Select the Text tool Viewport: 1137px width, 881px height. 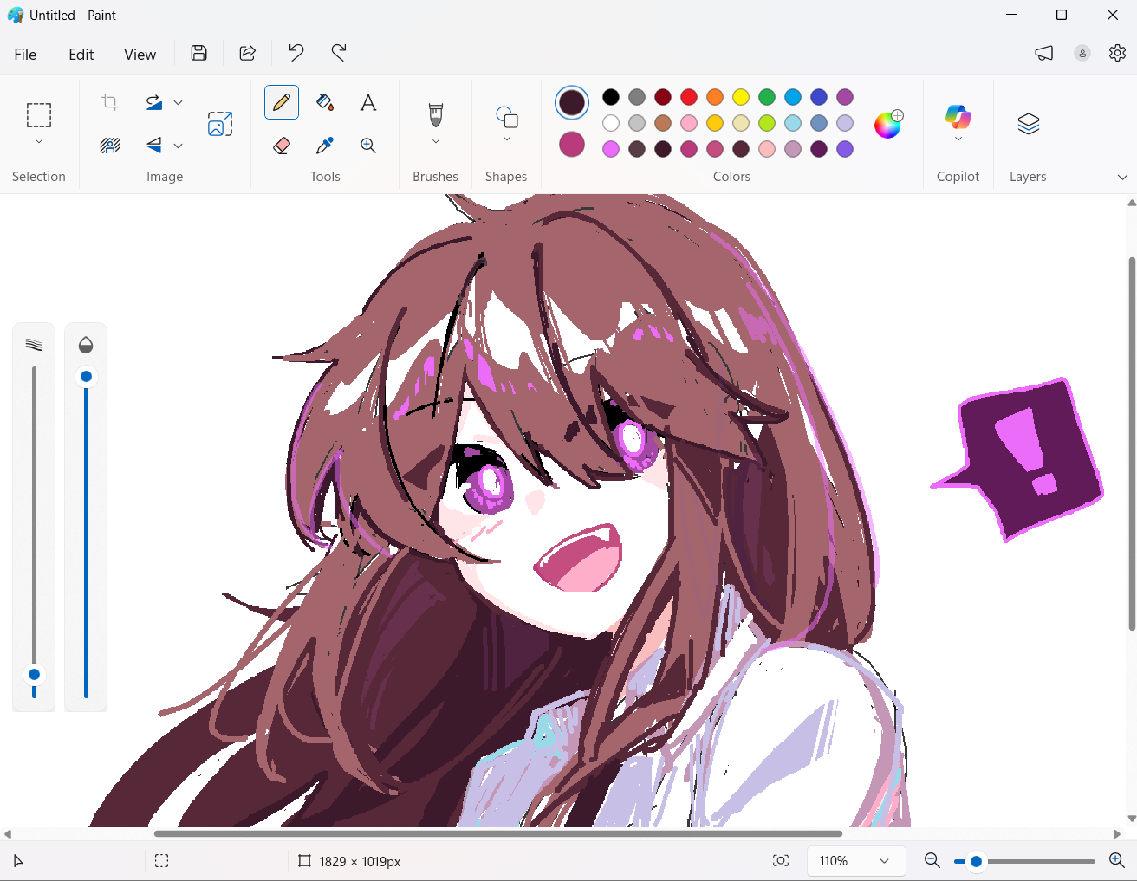point(368,102)
